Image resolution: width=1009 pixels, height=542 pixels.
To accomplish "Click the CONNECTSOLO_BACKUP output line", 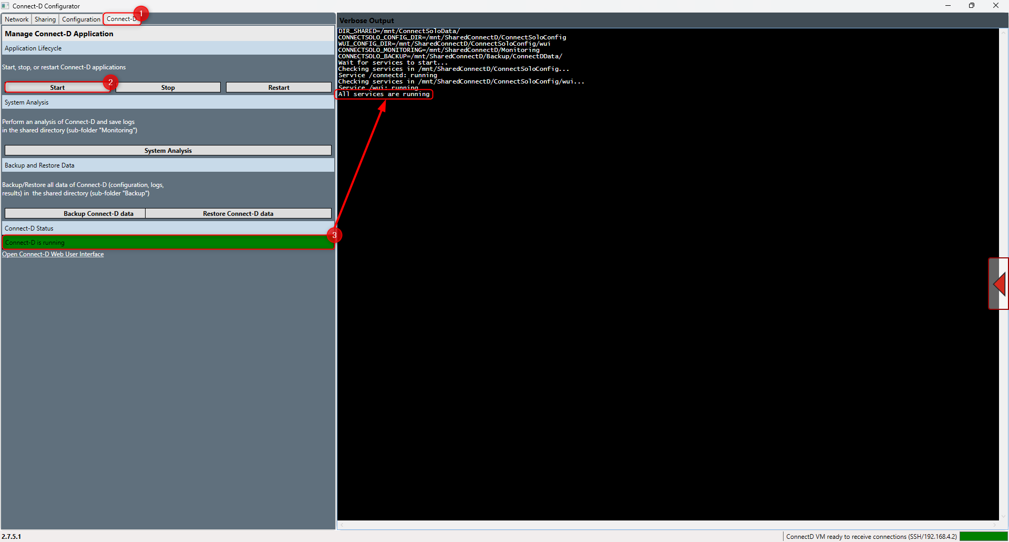I will [x=450, y=57].
